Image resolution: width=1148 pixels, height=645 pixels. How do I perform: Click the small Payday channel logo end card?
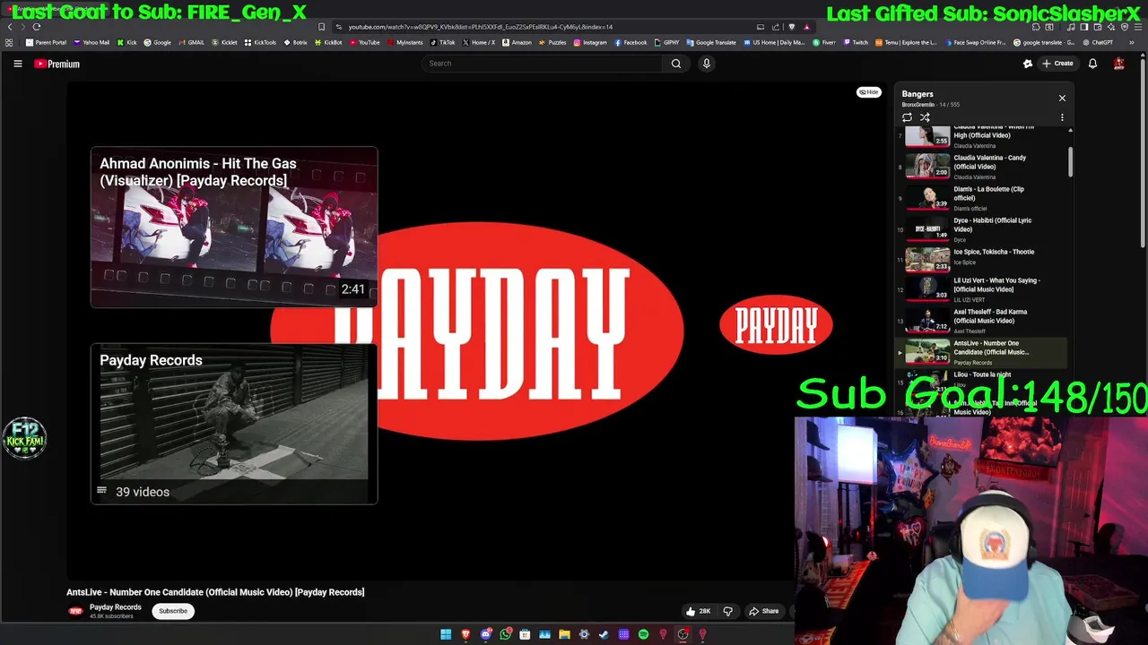(776, 324)
